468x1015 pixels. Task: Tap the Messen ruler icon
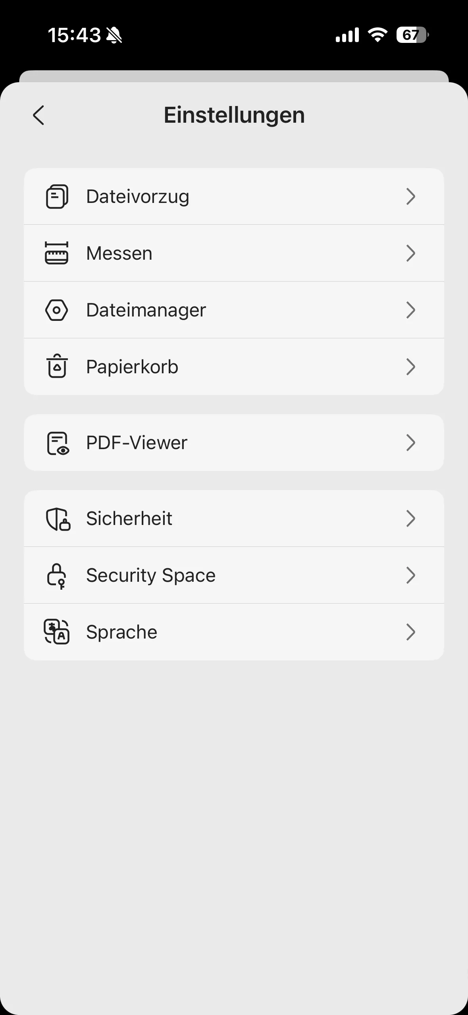pyautogui.click(x=57, y=253)
